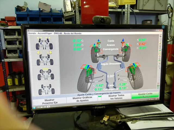Click the front axle Convergencia label
The height and width of the screenshot is (130, 174).
tap(111, 49)
